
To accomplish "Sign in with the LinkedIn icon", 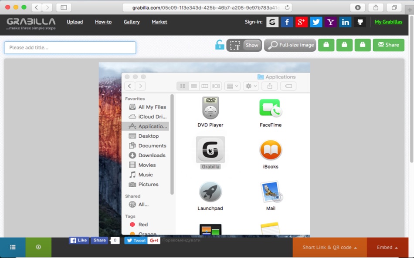I will 345,22.
